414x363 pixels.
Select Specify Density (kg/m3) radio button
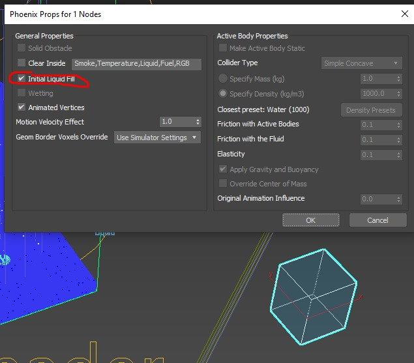click(x=223, y=93)
